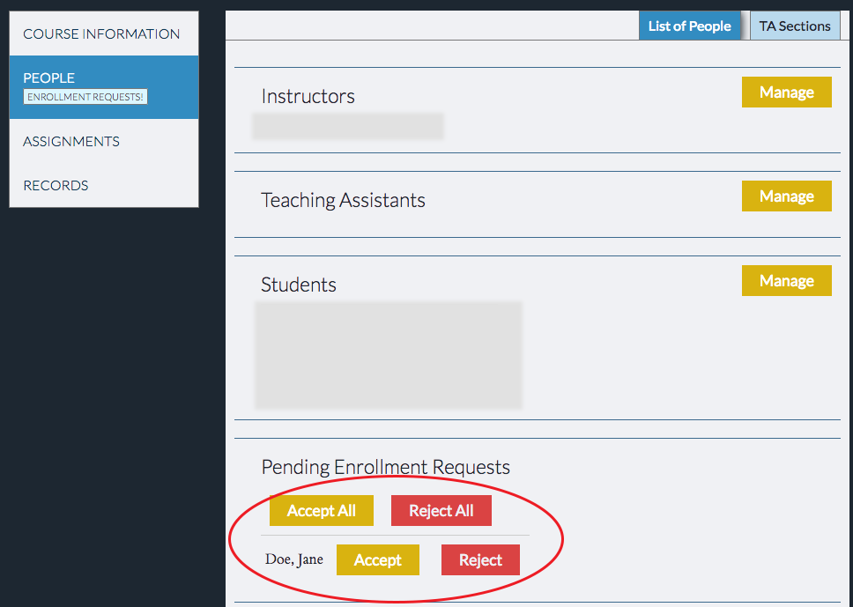
Task: Click the Pending Enrollment Requests heading
Action: click(x=385, y=467)
